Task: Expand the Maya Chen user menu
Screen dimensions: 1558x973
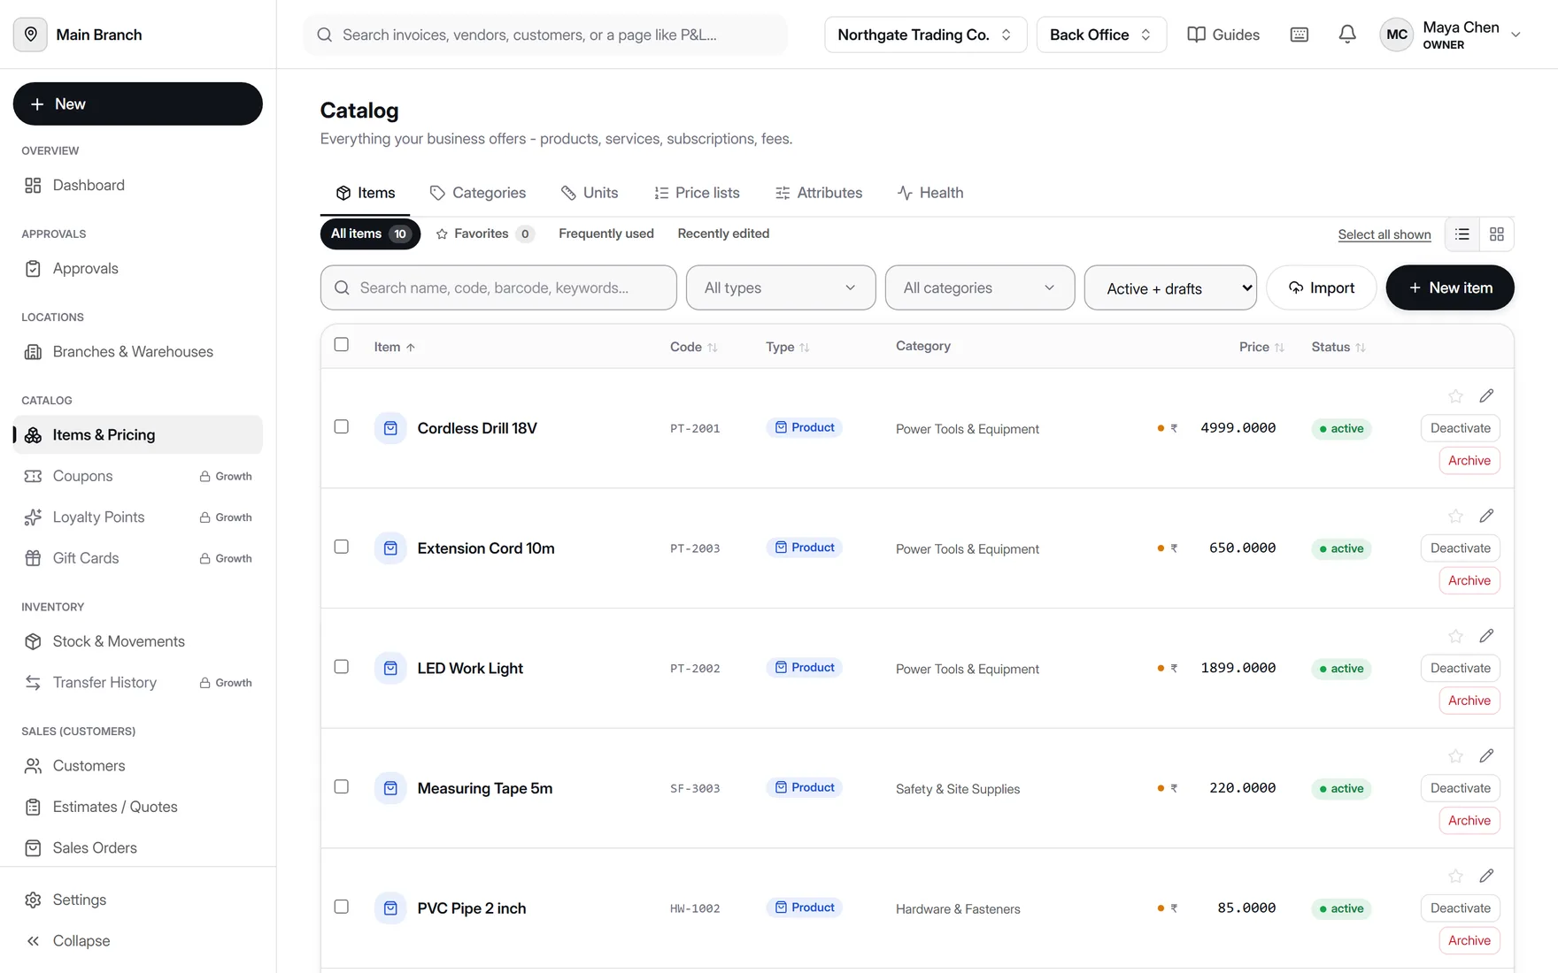Action: 1450,34
